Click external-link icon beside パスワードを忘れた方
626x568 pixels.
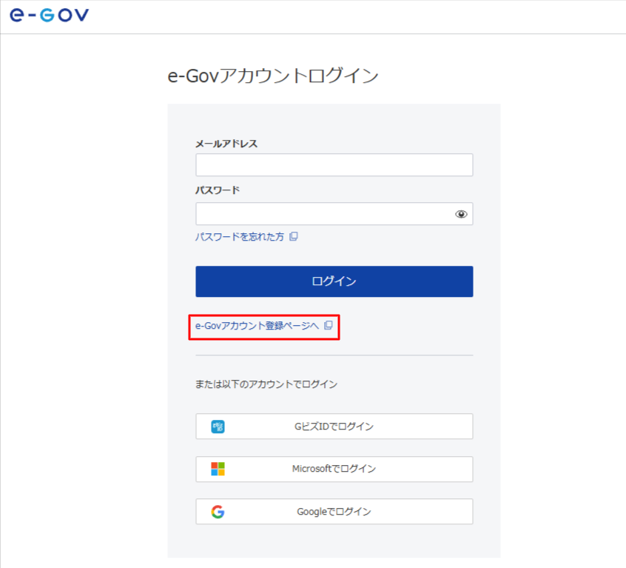click(294, 236)
